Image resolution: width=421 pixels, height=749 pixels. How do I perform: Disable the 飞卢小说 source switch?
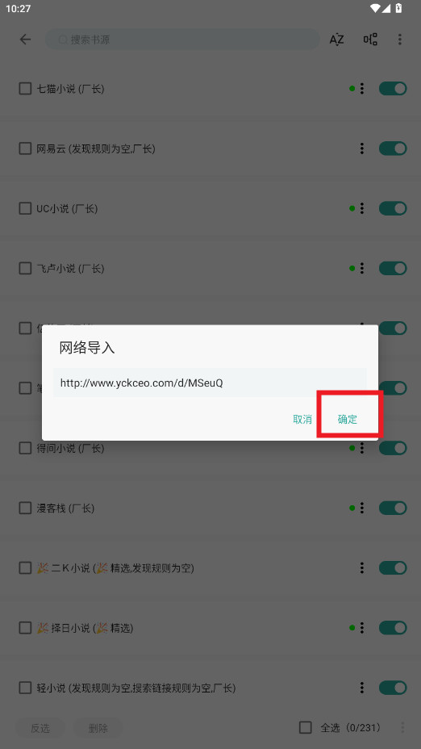[x=393, y=269]
